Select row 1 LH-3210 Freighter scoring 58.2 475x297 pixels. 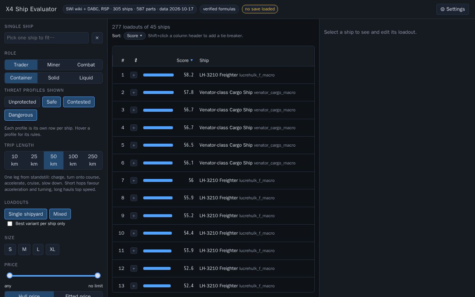(213, 75)
